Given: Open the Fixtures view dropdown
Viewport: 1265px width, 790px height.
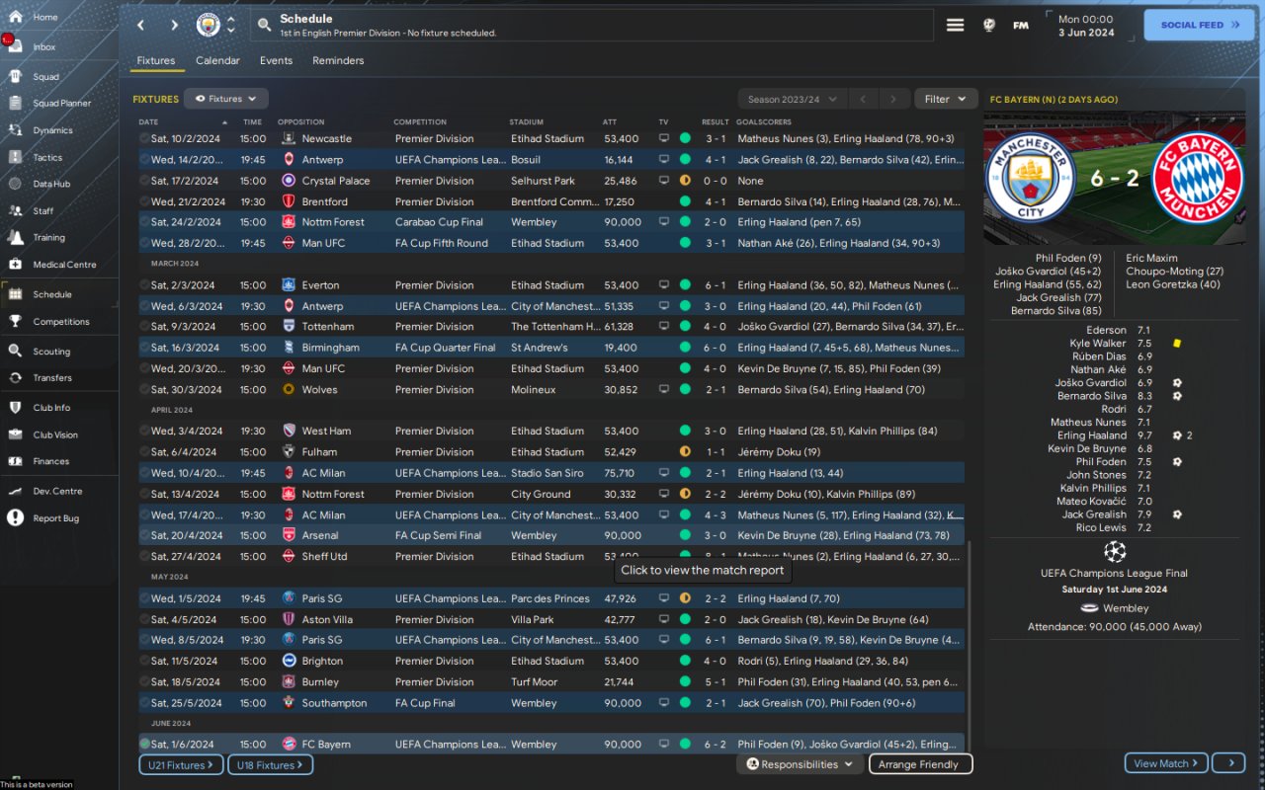Looking at the screenshot, I should pos(226,99).
